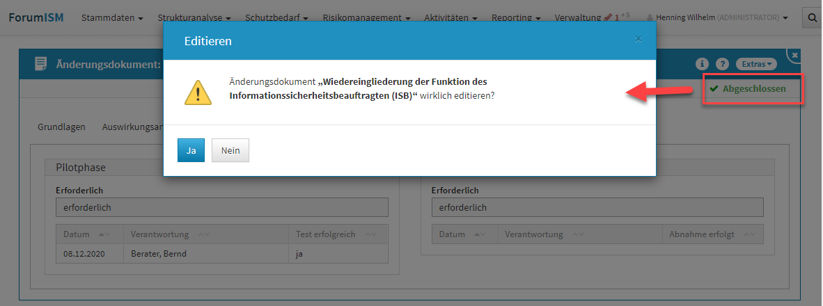Open the Aktivitäten menu
The width and height of the screenshot is (823, 306).
pyautogui.click(x=450, y=17)
